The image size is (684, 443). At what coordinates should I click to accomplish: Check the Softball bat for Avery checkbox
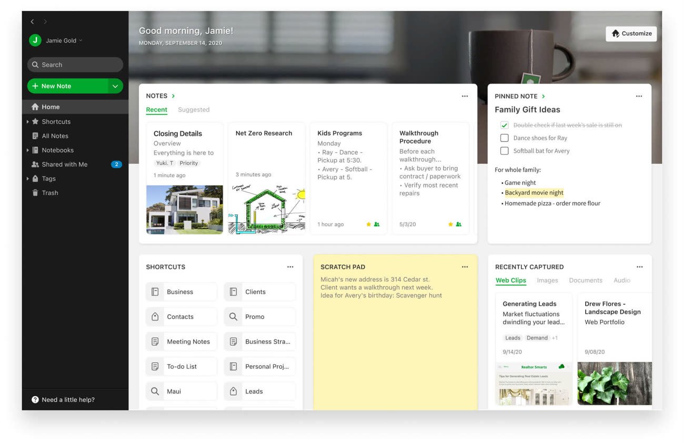(504, 151)
